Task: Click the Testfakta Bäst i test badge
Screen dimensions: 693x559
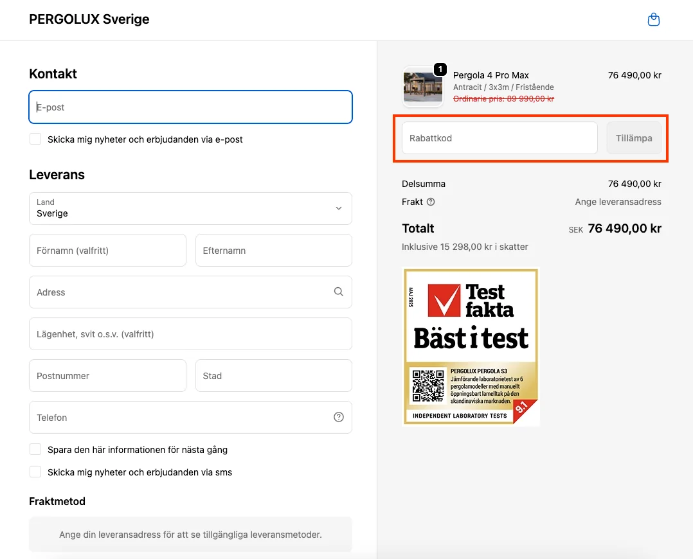Action: click(x=471, y=347)
